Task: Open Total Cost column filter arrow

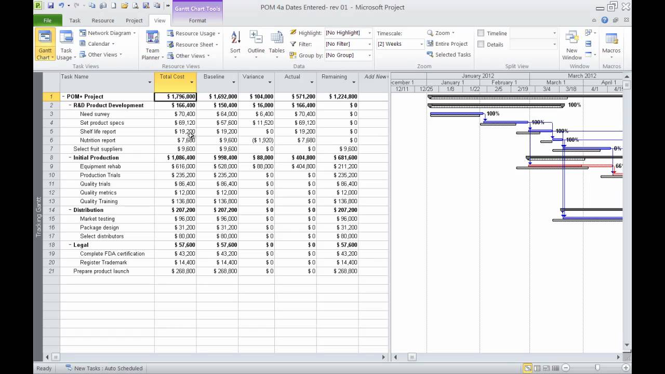Action: (x=192, y=83)
